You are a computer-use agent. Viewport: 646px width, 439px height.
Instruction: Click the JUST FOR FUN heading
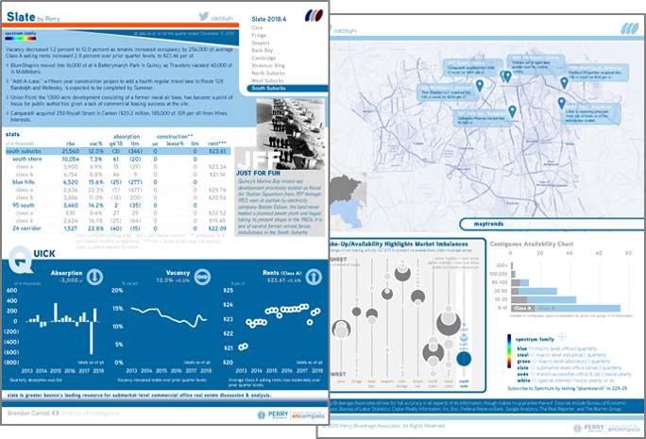click(259, 174)
